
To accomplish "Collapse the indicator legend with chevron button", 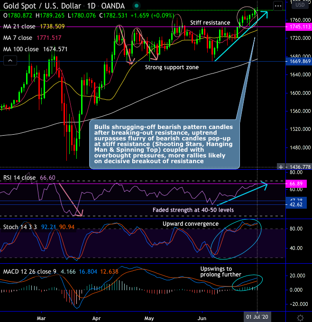I will (x=10, y=61).
